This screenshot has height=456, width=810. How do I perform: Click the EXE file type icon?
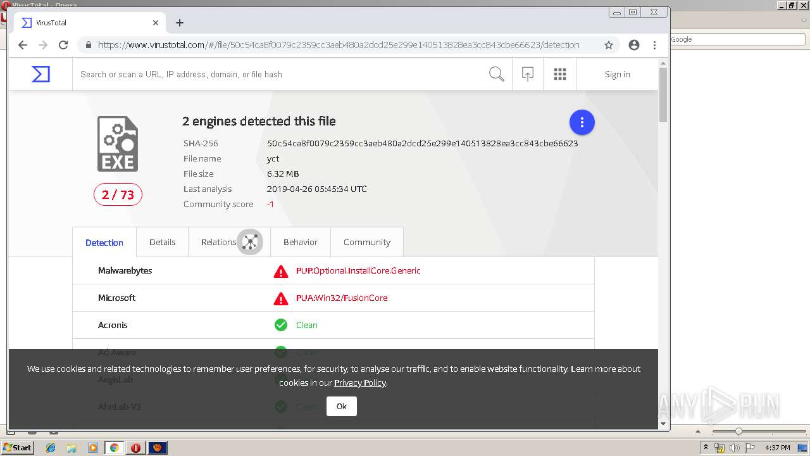pyautogui.click(x=118, y=144)
